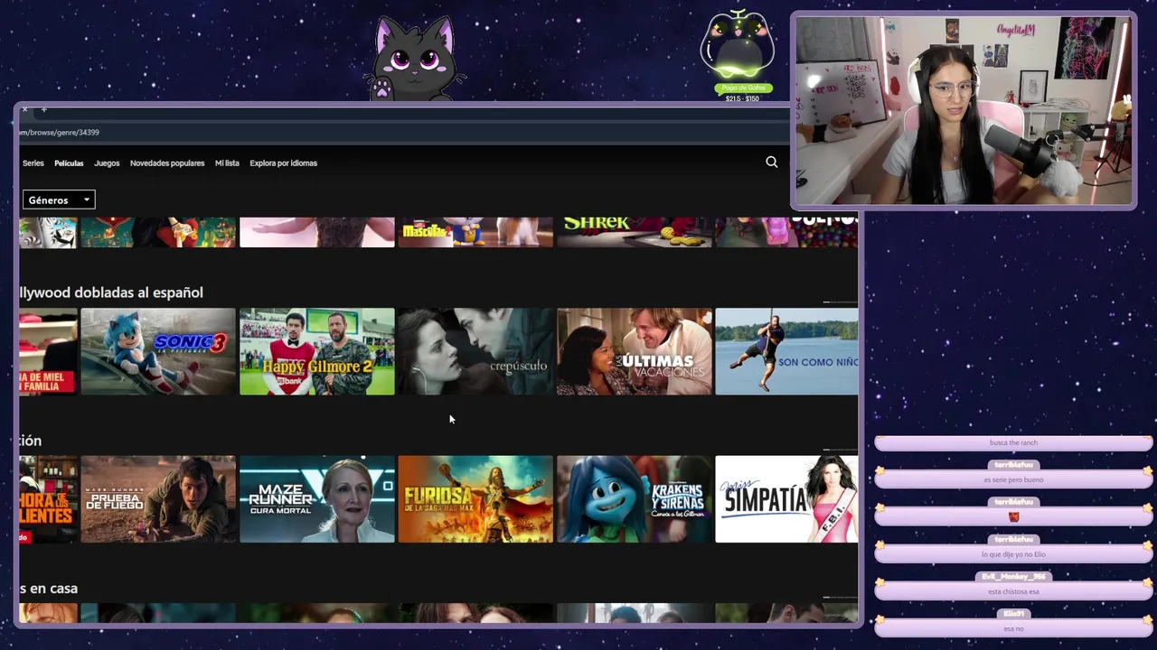Select the Furiosa movie thumbnail
The height and width of the screenshot is (650, 1157).
(475, 499)
